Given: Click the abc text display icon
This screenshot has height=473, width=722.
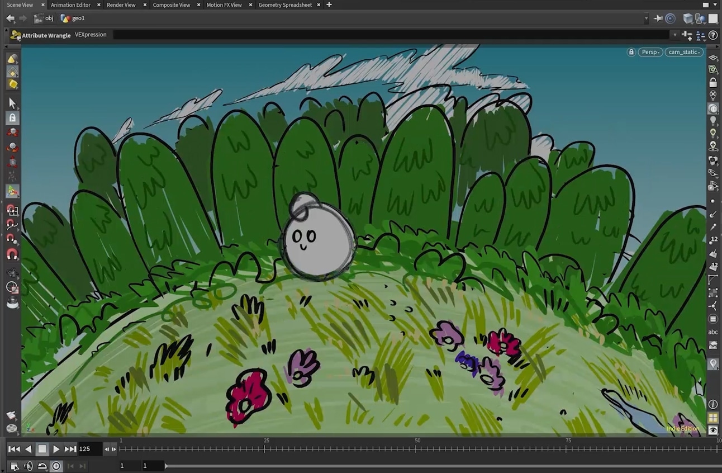Looking at the screenshot, I should pyautogui.click(x=713, y=332).
